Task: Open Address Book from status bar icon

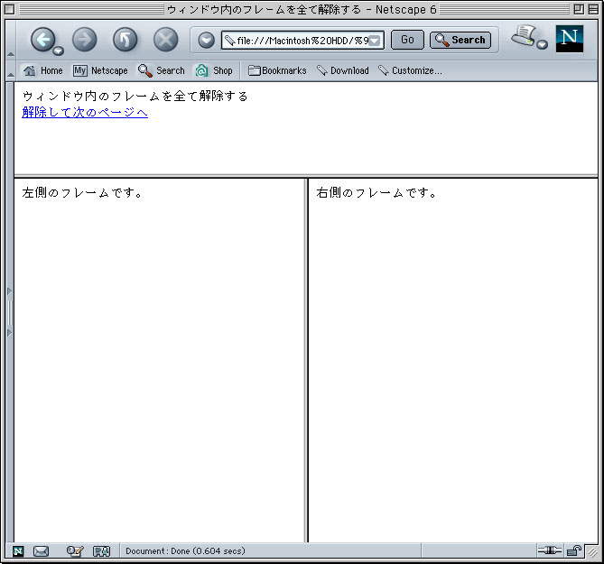Action: 102,551
